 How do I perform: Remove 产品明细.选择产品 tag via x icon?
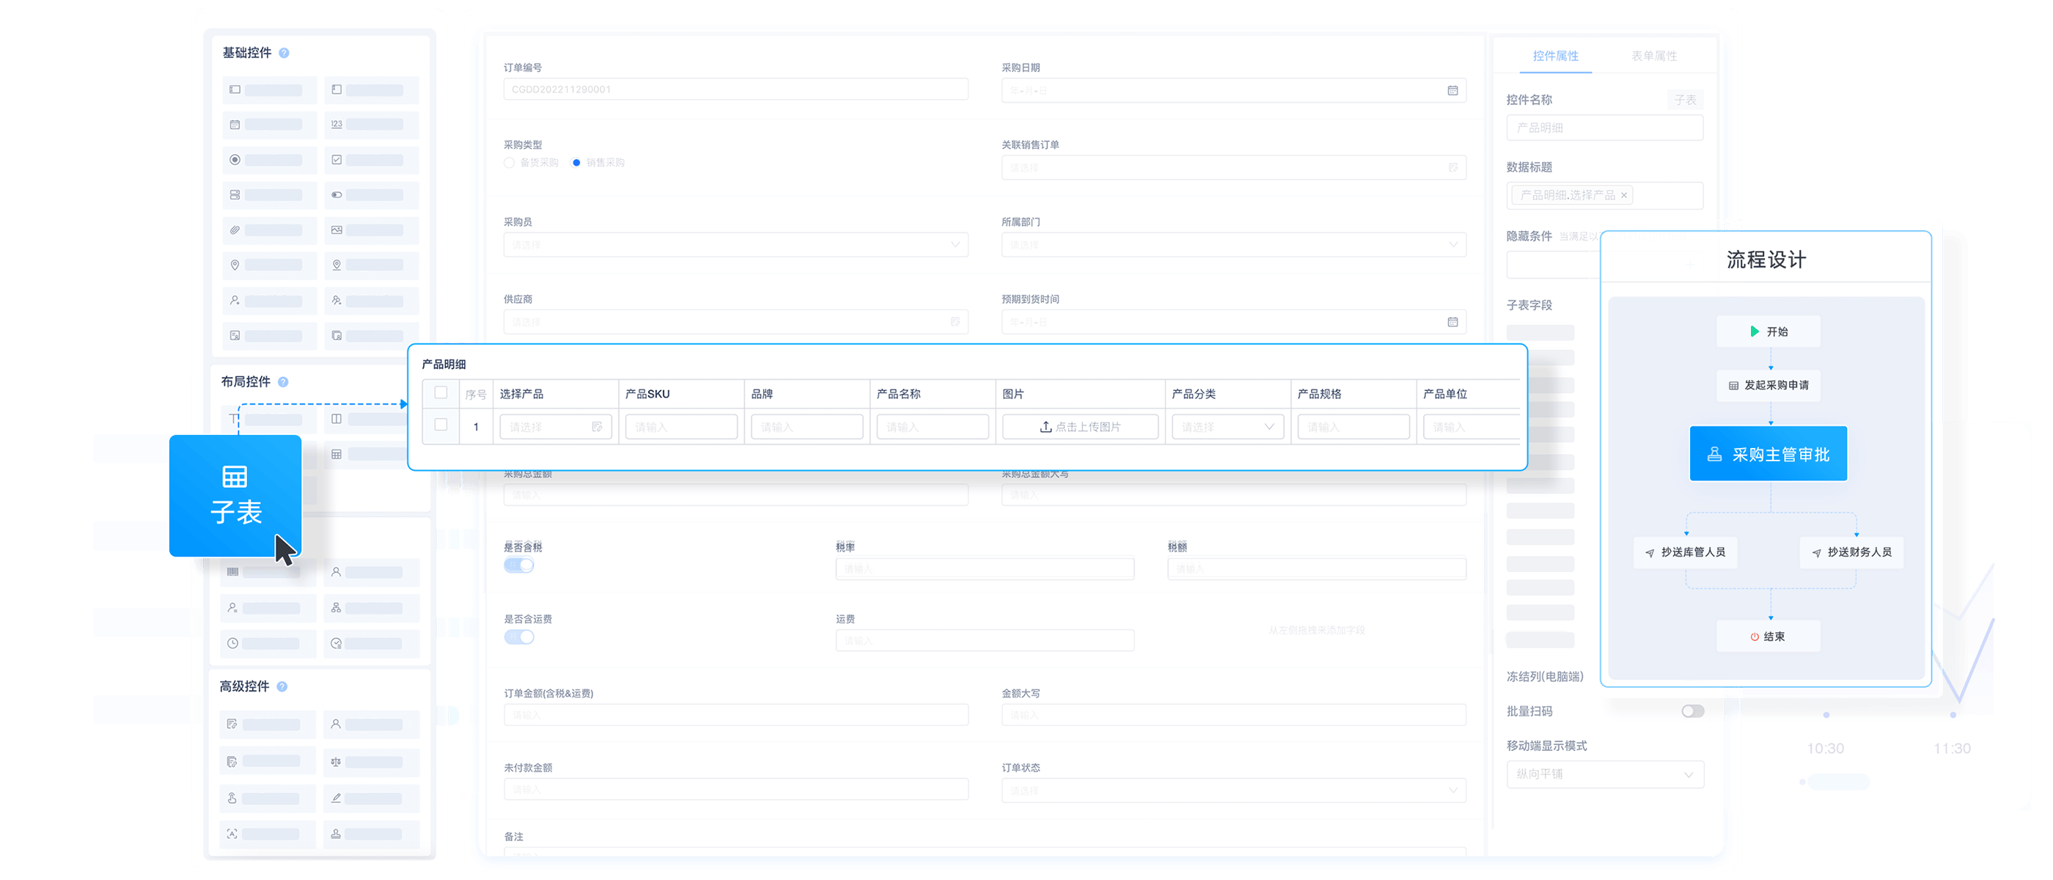click(1623, 195)
